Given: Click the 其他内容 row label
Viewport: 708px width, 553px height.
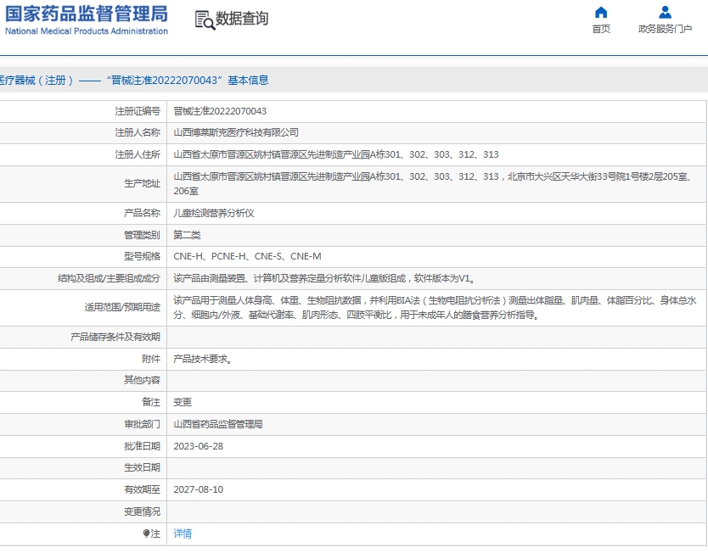Looking at the screenshot, I should 143,380.
